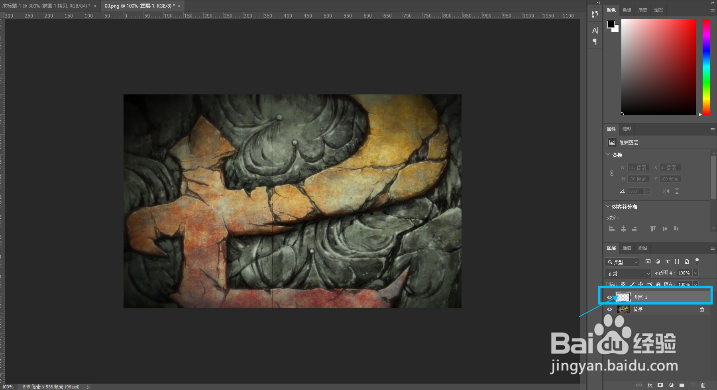Open status bar info arrow menu
717x390 pixels.
click(88, 387)
